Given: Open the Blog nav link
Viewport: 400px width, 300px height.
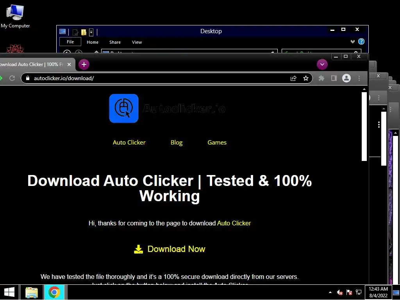Looking at the screenshot, I should (x=177, y=142).
